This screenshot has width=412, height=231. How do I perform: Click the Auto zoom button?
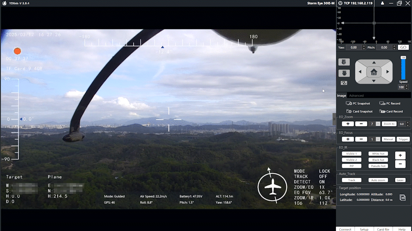pos(378,180)
